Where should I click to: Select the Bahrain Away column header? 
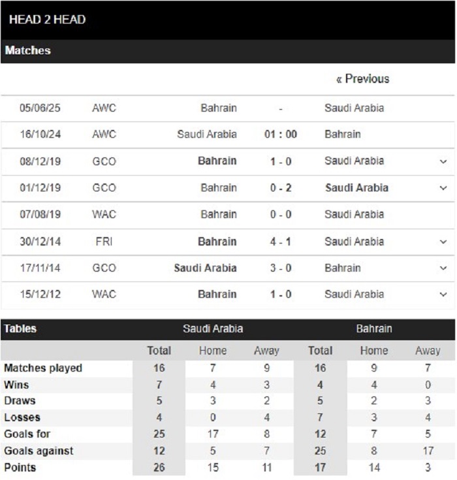(x=428, y=350)
